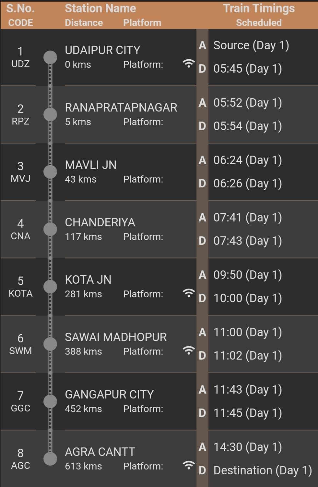Click the AGRA CANTT station name
This screenshot has height=487, width=318.
(x=100, y=452)
